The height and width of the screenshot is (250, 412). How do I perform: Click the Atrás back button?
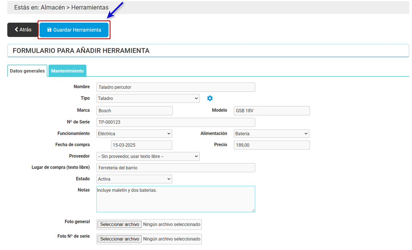(x=23, y=30)
